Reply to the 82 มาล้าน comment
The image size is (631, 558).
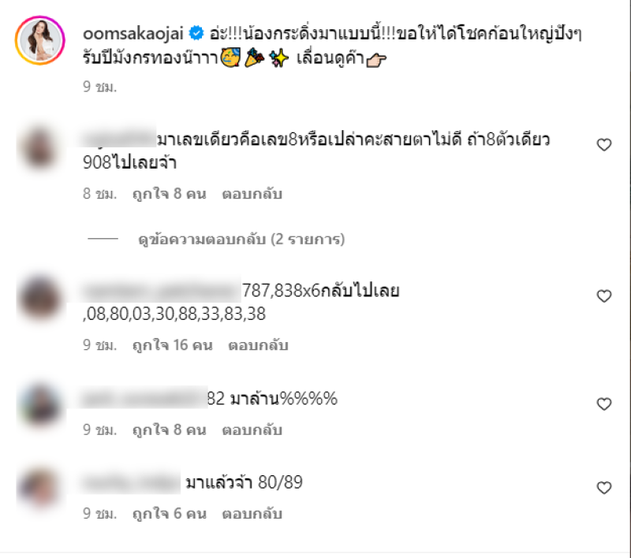pyautogui.click(x=252, y=430)
